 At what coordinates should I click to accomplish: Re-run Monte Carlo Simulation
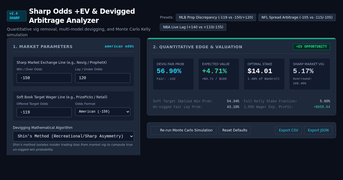pyautogui.click(x=184, y=130)
